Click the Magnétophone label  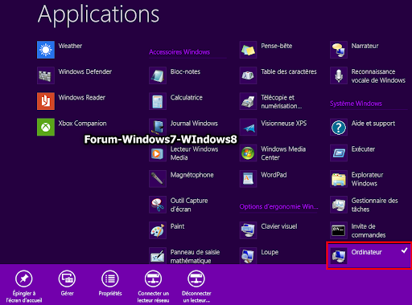pyautogui.click(x=192, y=175)
